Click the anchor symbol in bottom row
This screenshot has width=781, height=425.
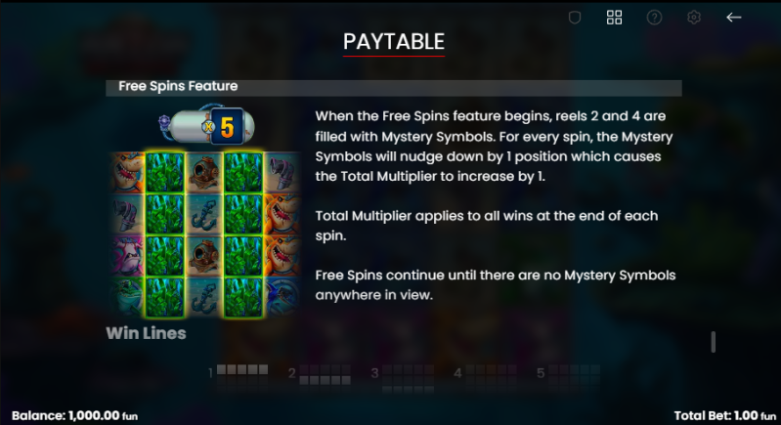(204, 298)
